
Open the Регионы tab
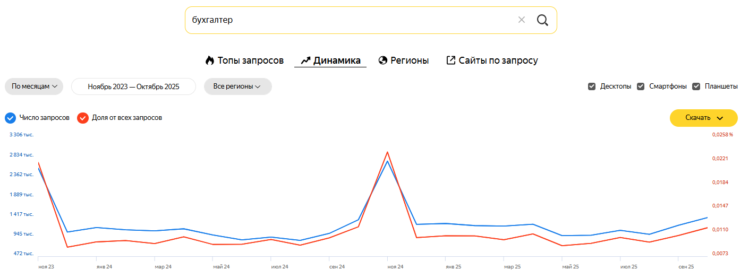(409, 60)
